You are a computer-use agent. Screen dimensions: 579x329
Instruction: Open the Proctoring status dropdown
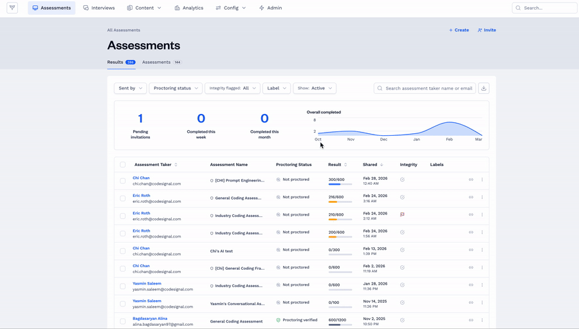pos(176,88)
